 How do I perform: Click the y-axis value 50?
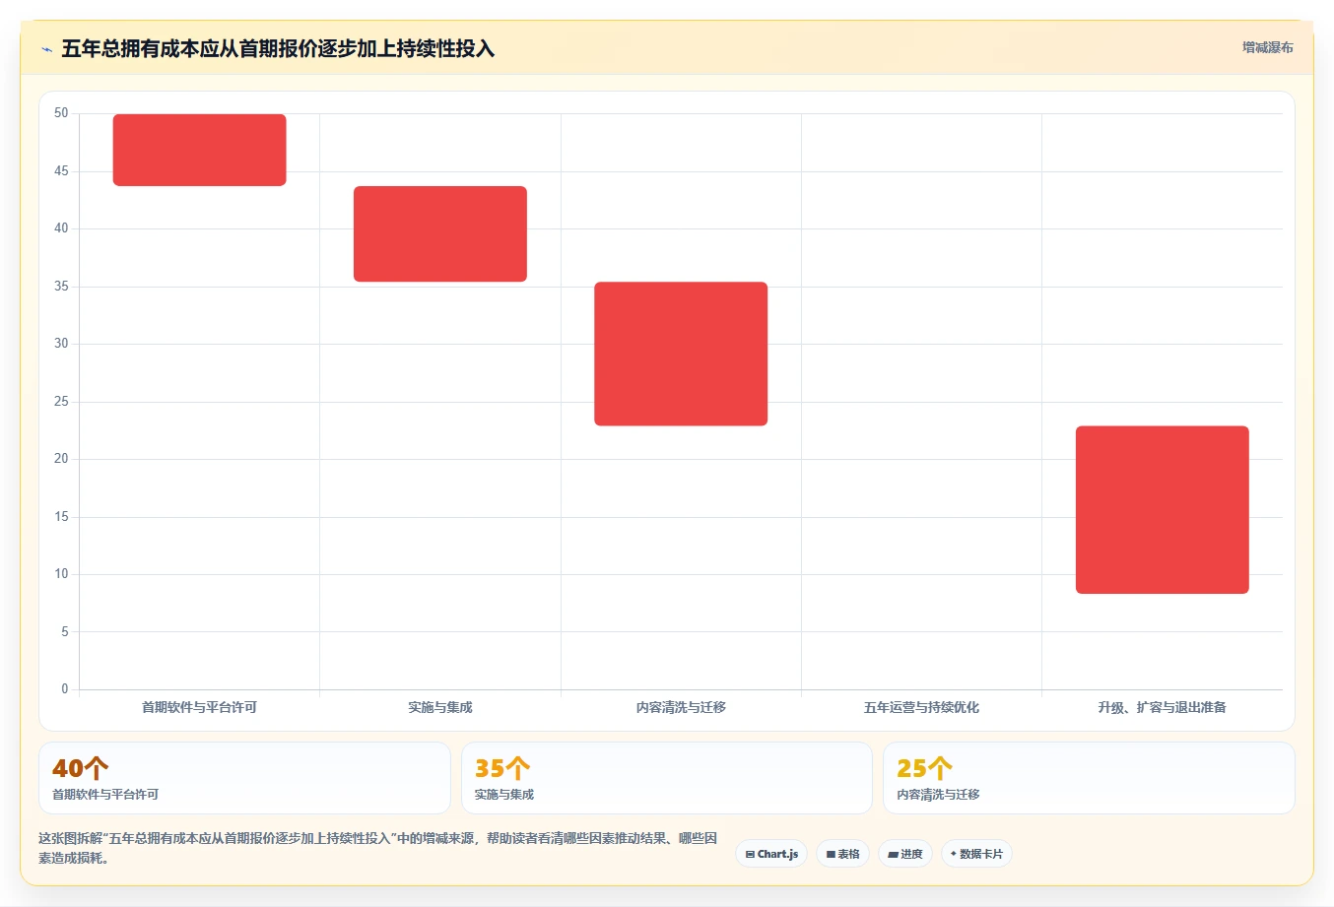coord(61,113)
